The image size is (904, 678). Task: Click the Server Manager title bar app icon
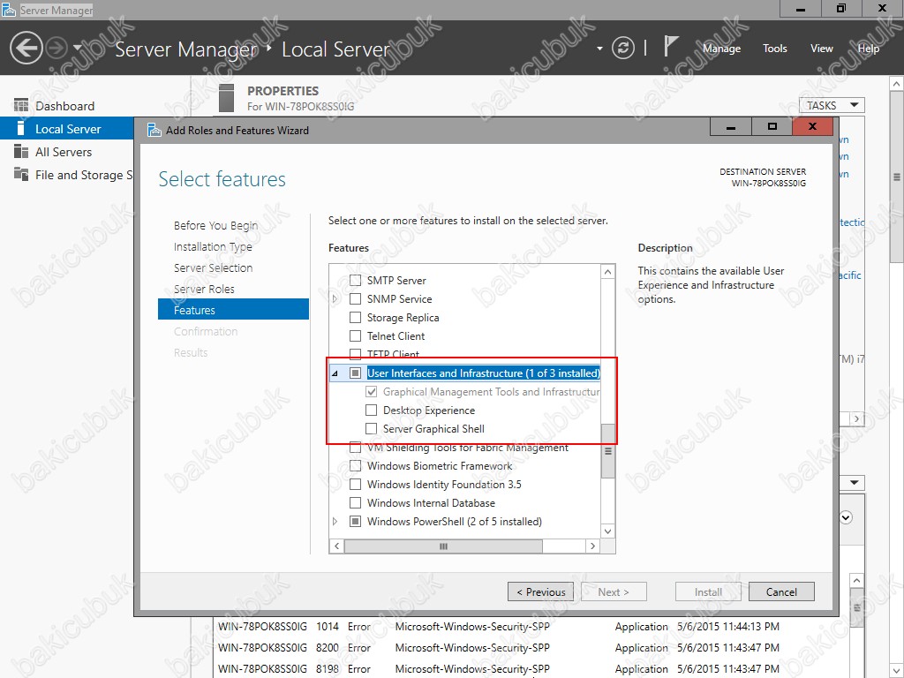[x=9, y=10]
